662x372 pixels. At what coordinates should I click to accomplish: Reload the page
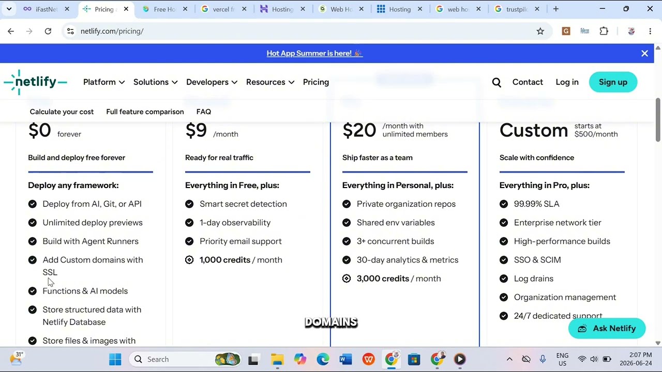click(x=48, y=31)
